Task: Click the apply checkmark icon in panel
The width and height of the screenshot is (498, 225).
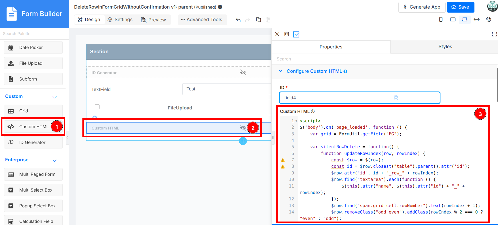Action: click(296, 34)
